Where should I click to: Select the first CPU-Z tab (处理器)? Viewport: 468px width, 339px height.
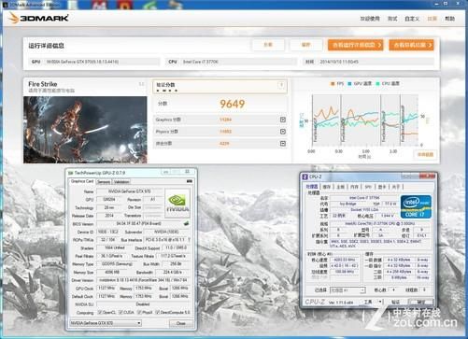[x=311, y=187]
